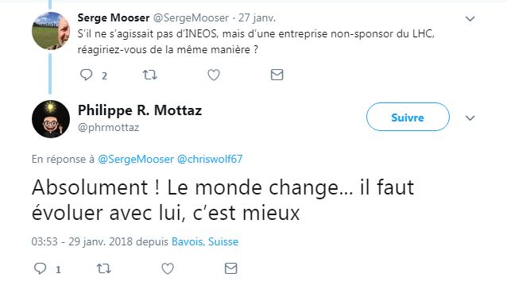Retweet Serge Mooser's tweet
The image size is (507, 293).
coord(149,75)
